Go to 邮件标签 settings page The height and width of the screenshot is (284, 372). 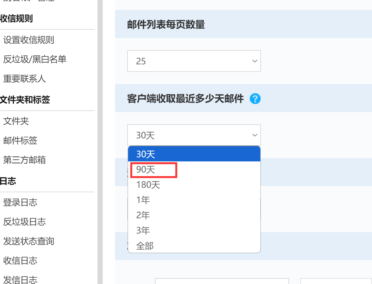pyautogui.click(x=20, y=141)
